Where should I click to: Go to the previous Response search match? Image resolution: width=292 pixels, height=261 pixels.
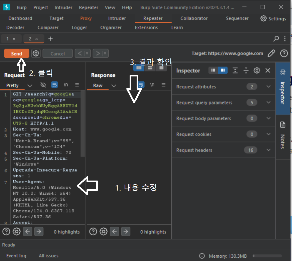point(114,232)
